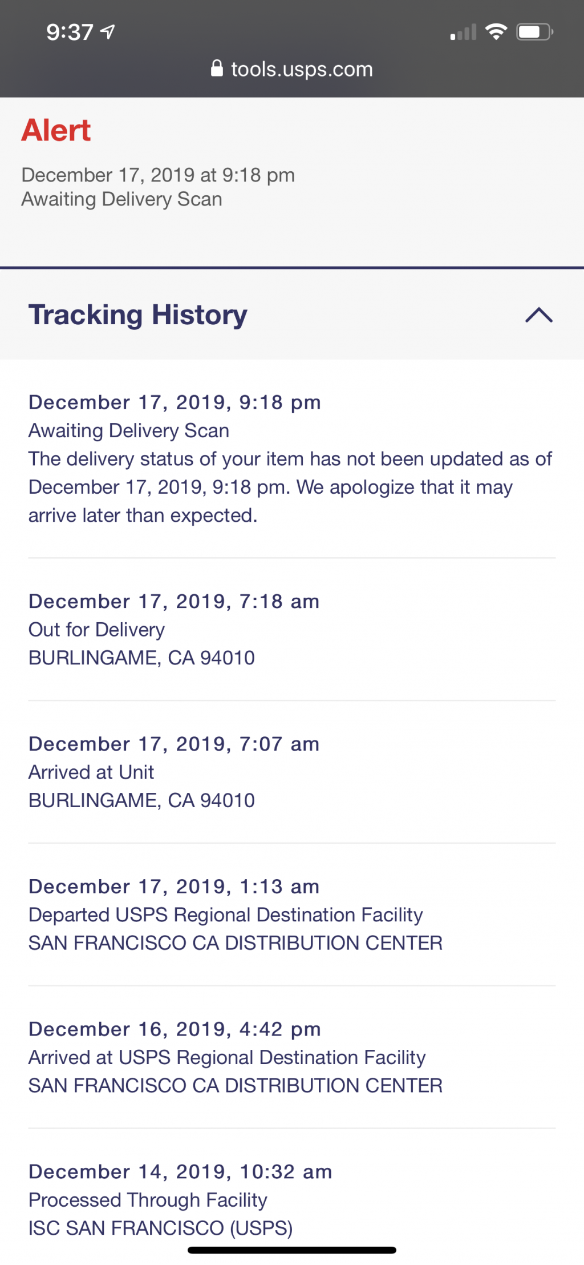
Task: Tap the Out for Delivery entry
Action: [x=292, y=629]
